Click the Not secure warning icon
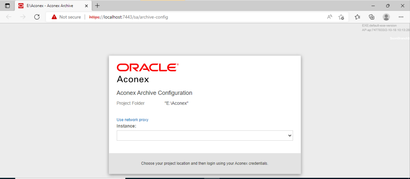 pos(54,17)
